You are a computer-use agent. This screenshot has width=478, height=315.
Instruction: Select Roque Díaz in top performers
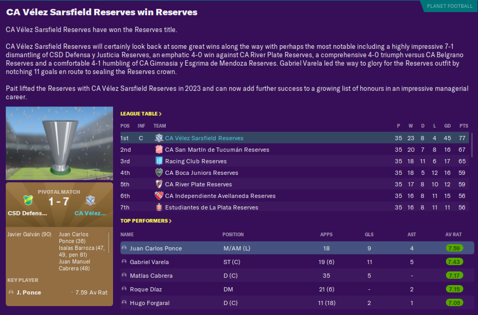[x=146, y=289]
